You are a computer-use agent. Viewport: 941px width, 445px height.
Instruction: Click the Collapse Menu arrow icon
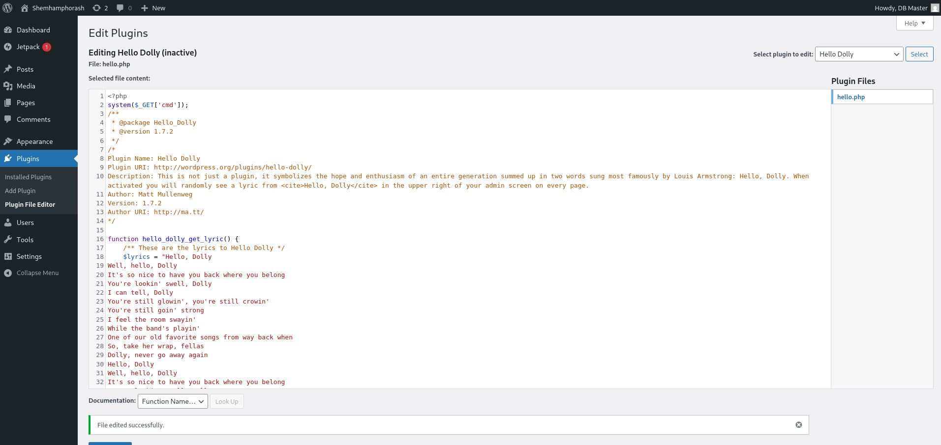click(8, 273)
